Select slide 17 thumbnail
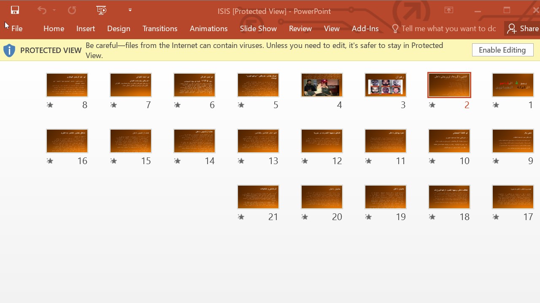This screenshot has width=540, height=303. [x=513, y=197]
